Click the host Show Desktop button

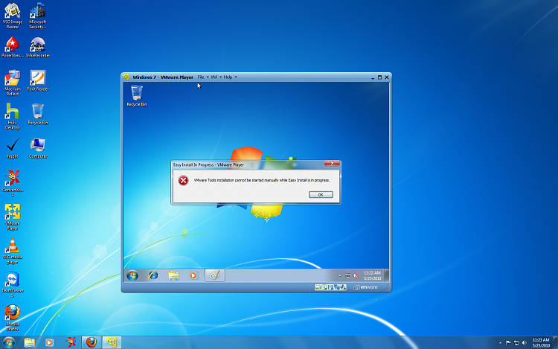pos(556,342)
